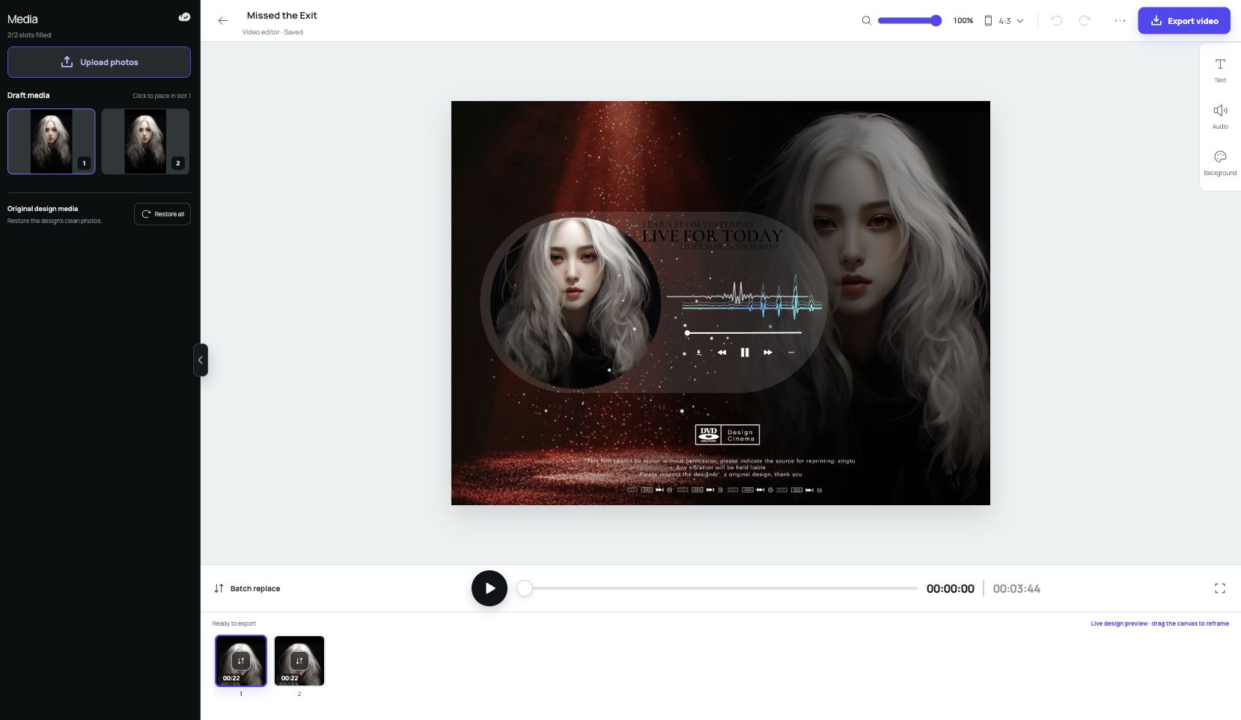This screenshot has height=720, width=1241.
Task: Click the 00:00:00 current time text
Action: coord(951,589)
